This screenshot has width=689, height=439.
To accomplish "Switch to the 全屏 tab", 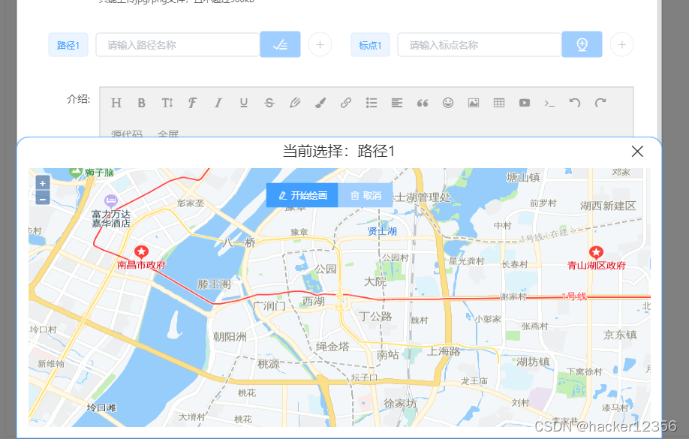I will click(x=167, y=134).
